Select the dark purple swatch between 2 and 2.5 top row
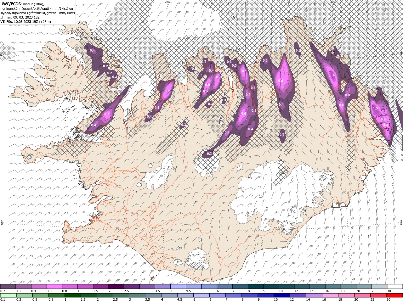 click(x=116, y=286)
